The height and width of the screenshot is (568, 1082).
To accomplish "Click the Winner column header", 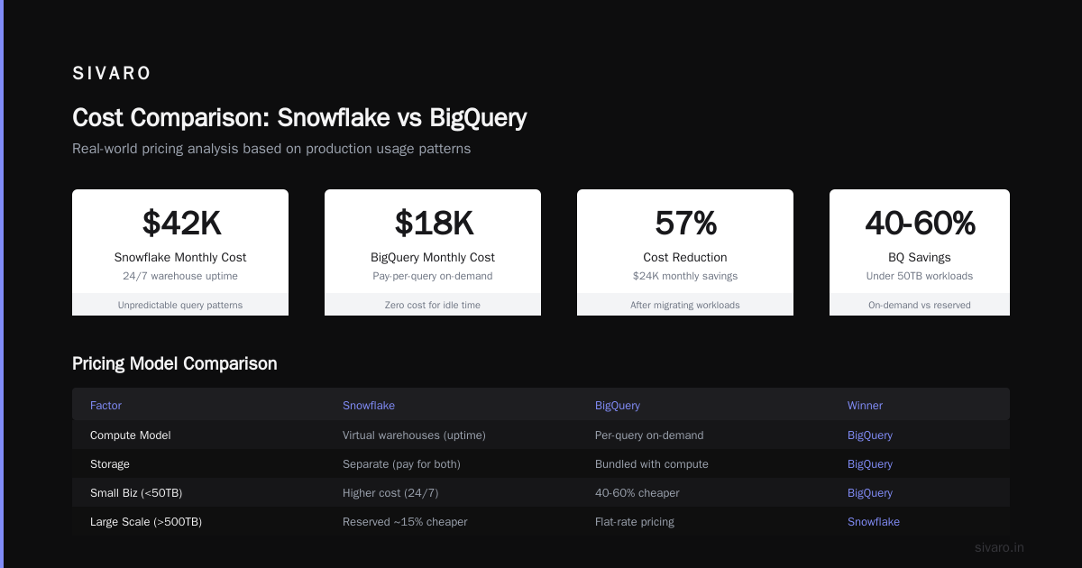I will [865, 406].
